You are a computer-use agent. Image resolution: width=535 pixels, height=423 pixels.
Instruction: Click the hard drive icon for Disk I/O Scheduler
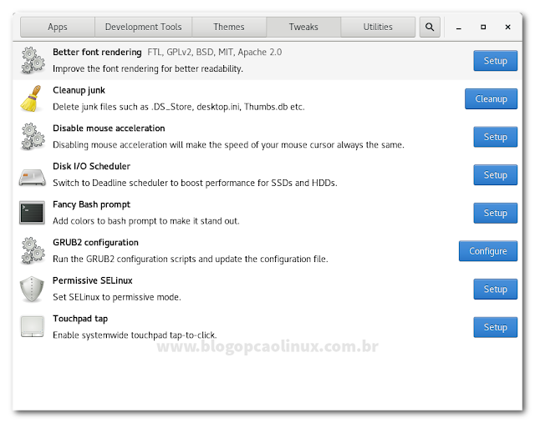coord(33,178)
